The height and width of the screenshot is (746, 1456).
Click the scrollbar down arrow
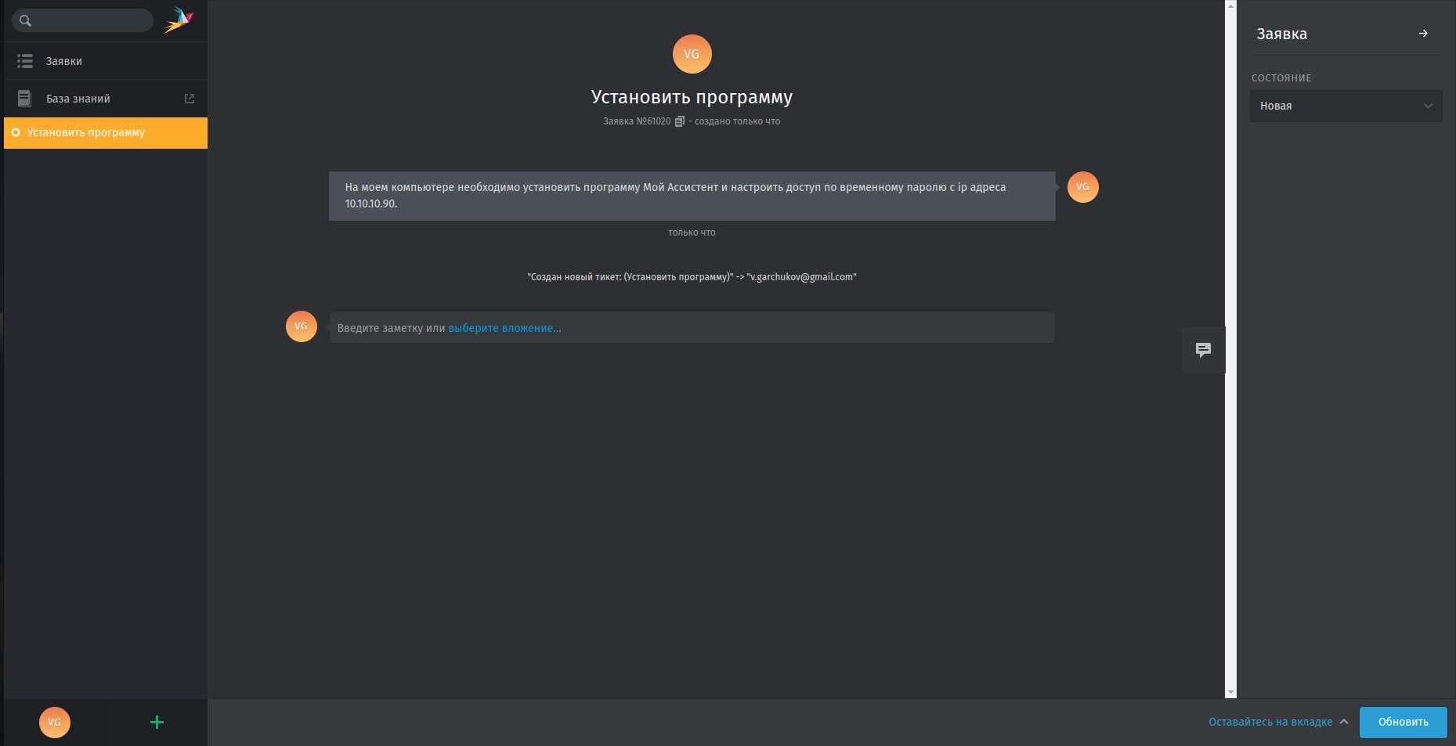click(1230, 692)
